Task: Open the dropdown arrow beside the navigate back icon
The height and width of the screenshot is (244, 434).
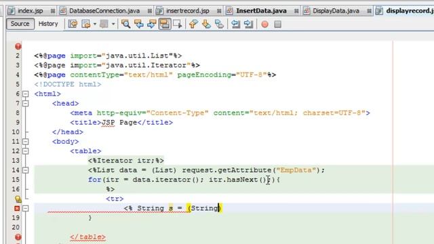Action: pyautogui.click(x=95, y=24)
